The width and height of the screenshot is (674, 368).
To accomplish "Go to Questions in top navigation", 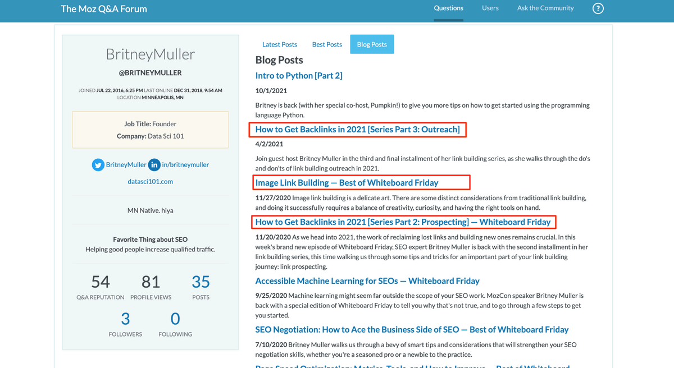I will (x=448, y=8).
